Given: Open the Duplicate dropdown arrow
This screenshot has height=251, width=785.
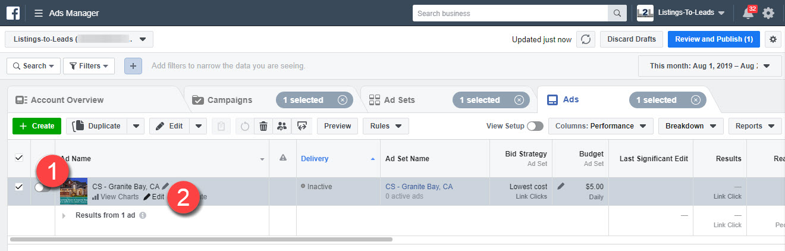Looking at the screenshot, I should [136, 126].
